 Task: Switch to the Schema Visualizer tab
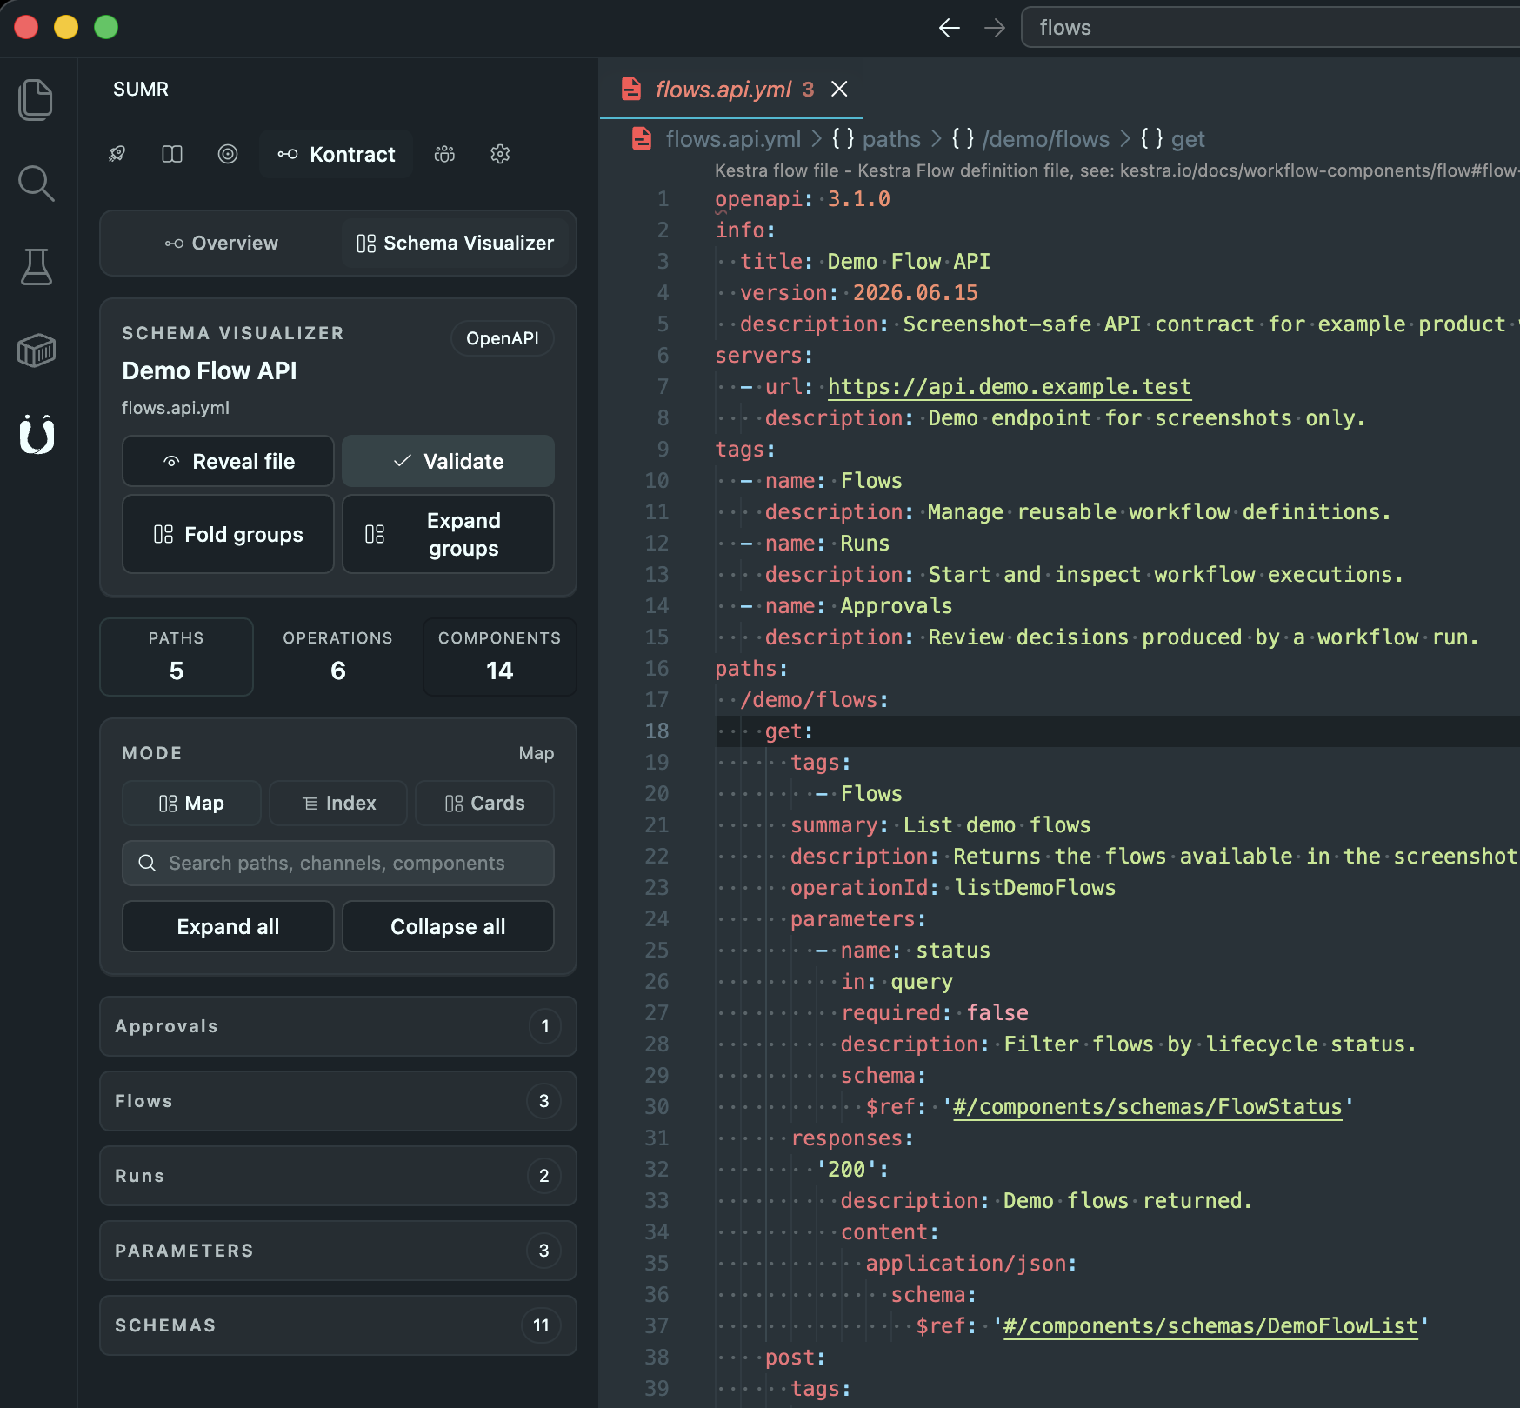tap(455, 243)
